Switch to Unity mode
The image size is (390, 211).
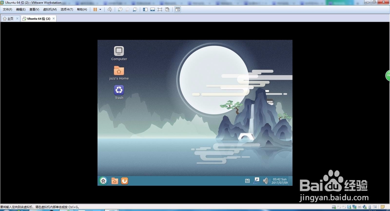[167, 9]
